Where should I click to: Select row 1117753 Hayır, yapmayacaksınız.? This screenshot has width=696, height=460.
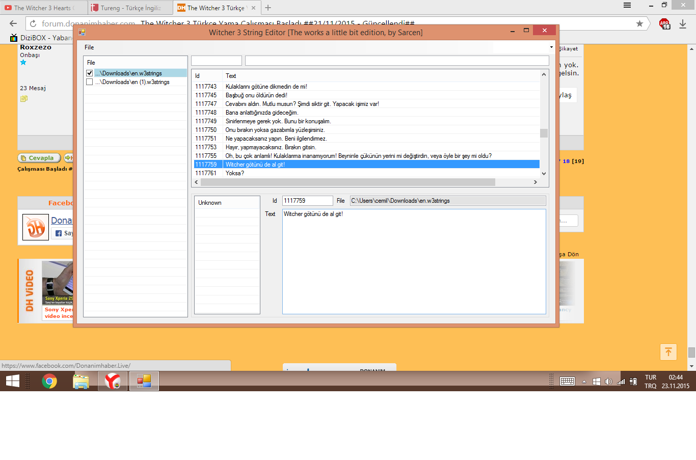[x=366, y=147]
